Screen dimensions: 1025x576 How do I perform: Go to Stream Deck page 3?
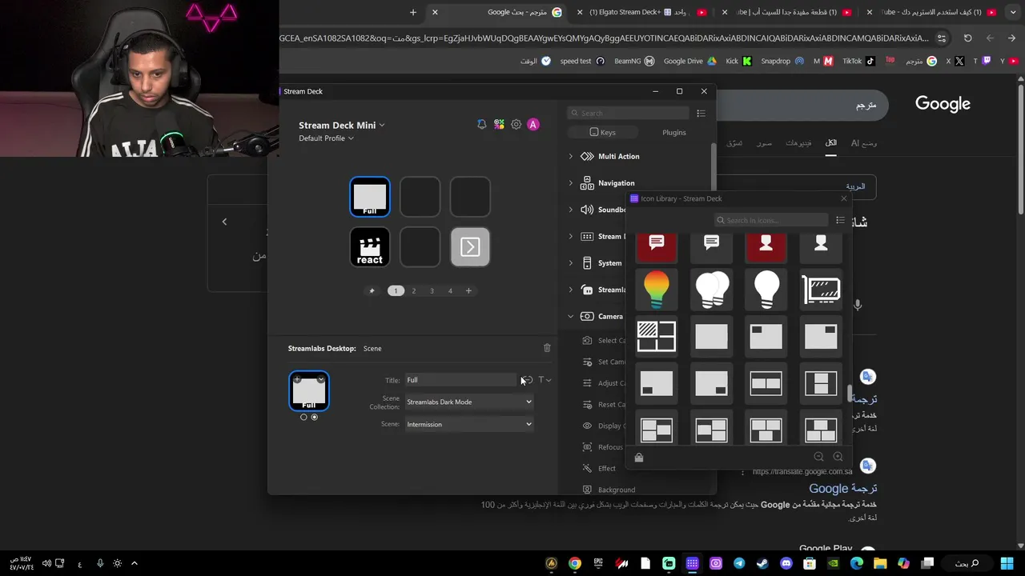pyautogui.click(x=432, y=290)
